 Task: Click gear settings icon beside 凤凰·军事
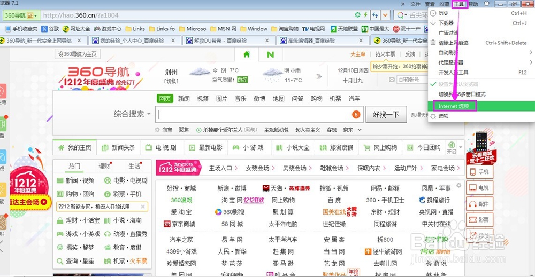[x=459, y=185]
